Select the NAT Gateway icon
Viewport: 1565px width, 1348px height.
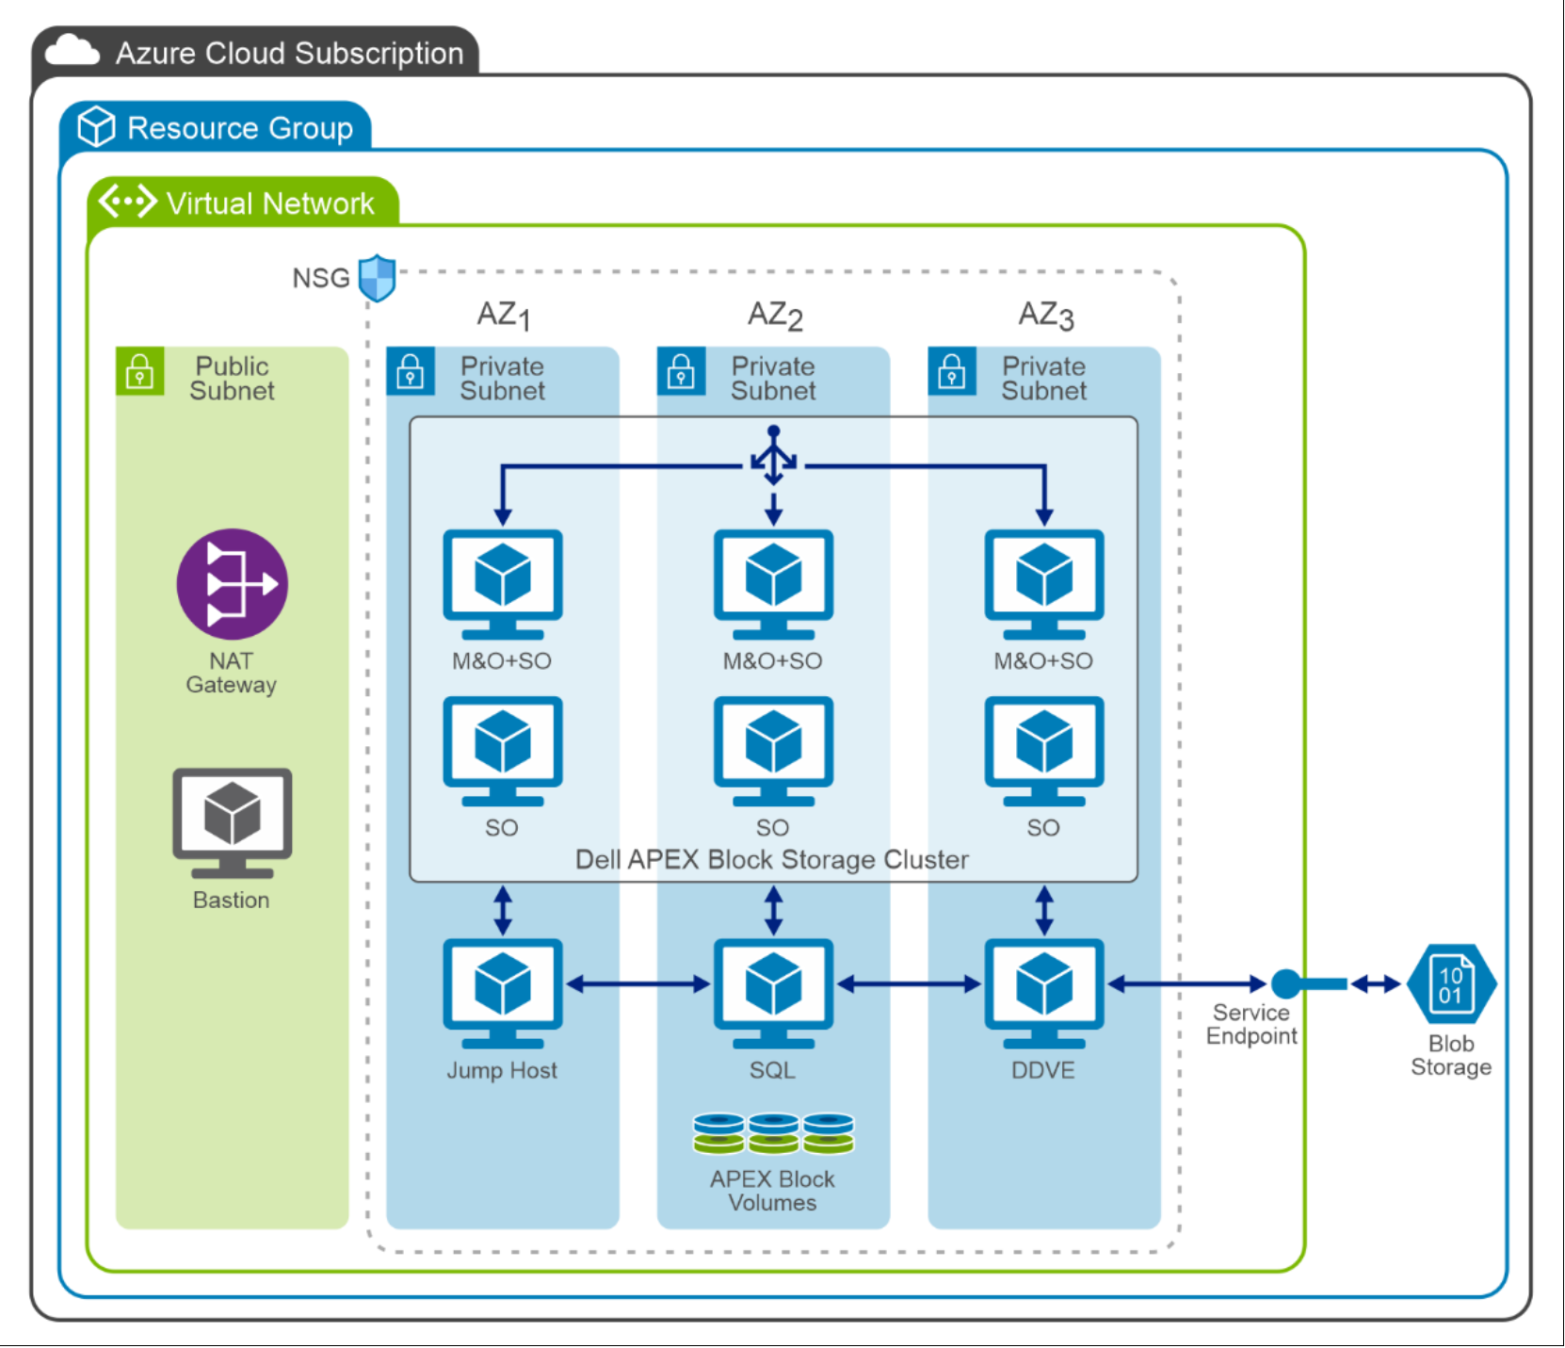pyautogui.click(x=233, y=584)
